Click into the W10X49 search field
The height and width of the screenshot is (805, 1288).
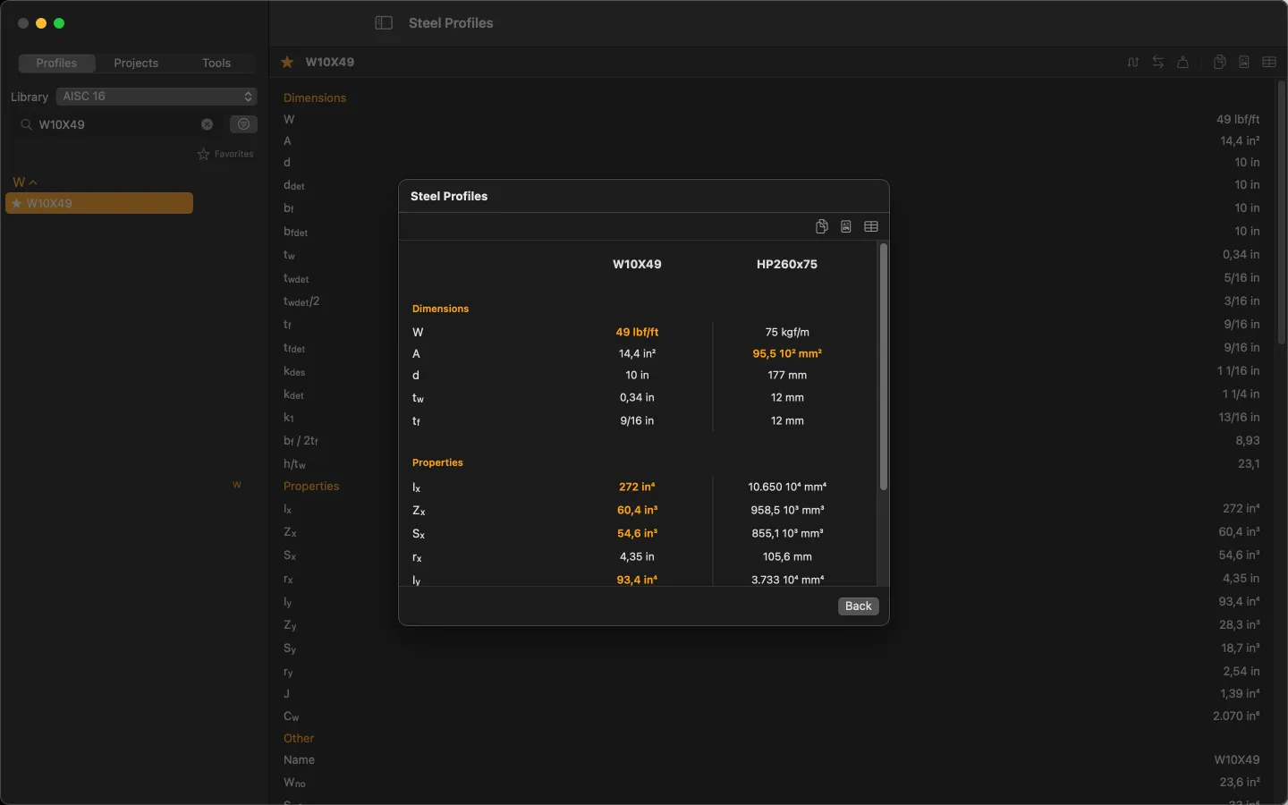[x=116, y=124]
